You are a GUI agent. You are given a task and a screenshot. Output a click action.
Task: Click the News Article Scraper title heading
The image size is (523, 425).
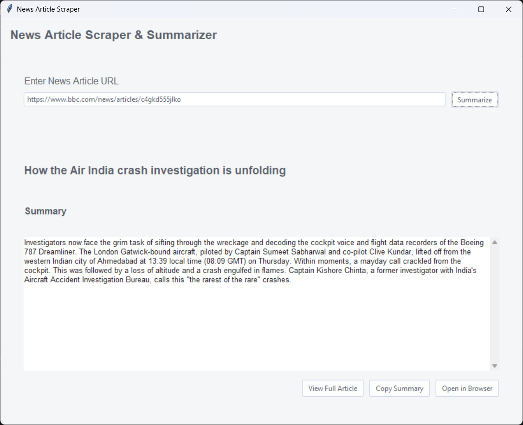(114, 35)
